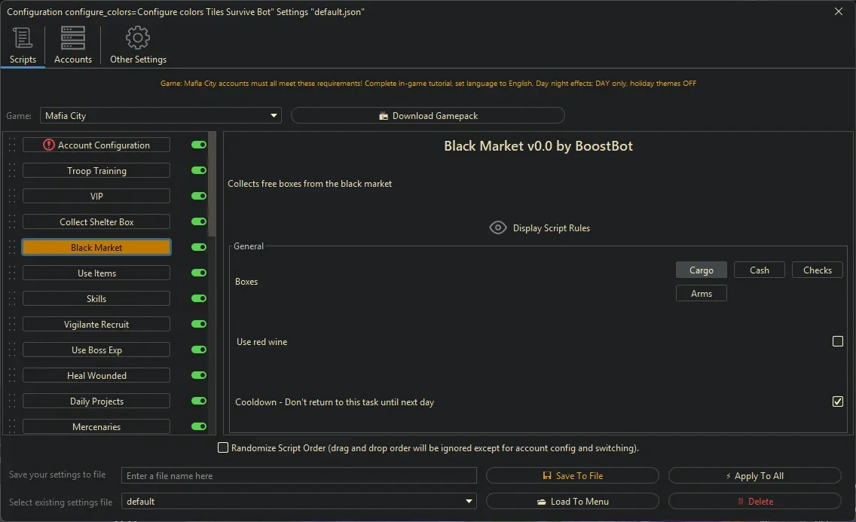The width and height of the screenshot is (856, 522).
Task: Grab the drag handle beside Troop Training
Action: point(12,171)
